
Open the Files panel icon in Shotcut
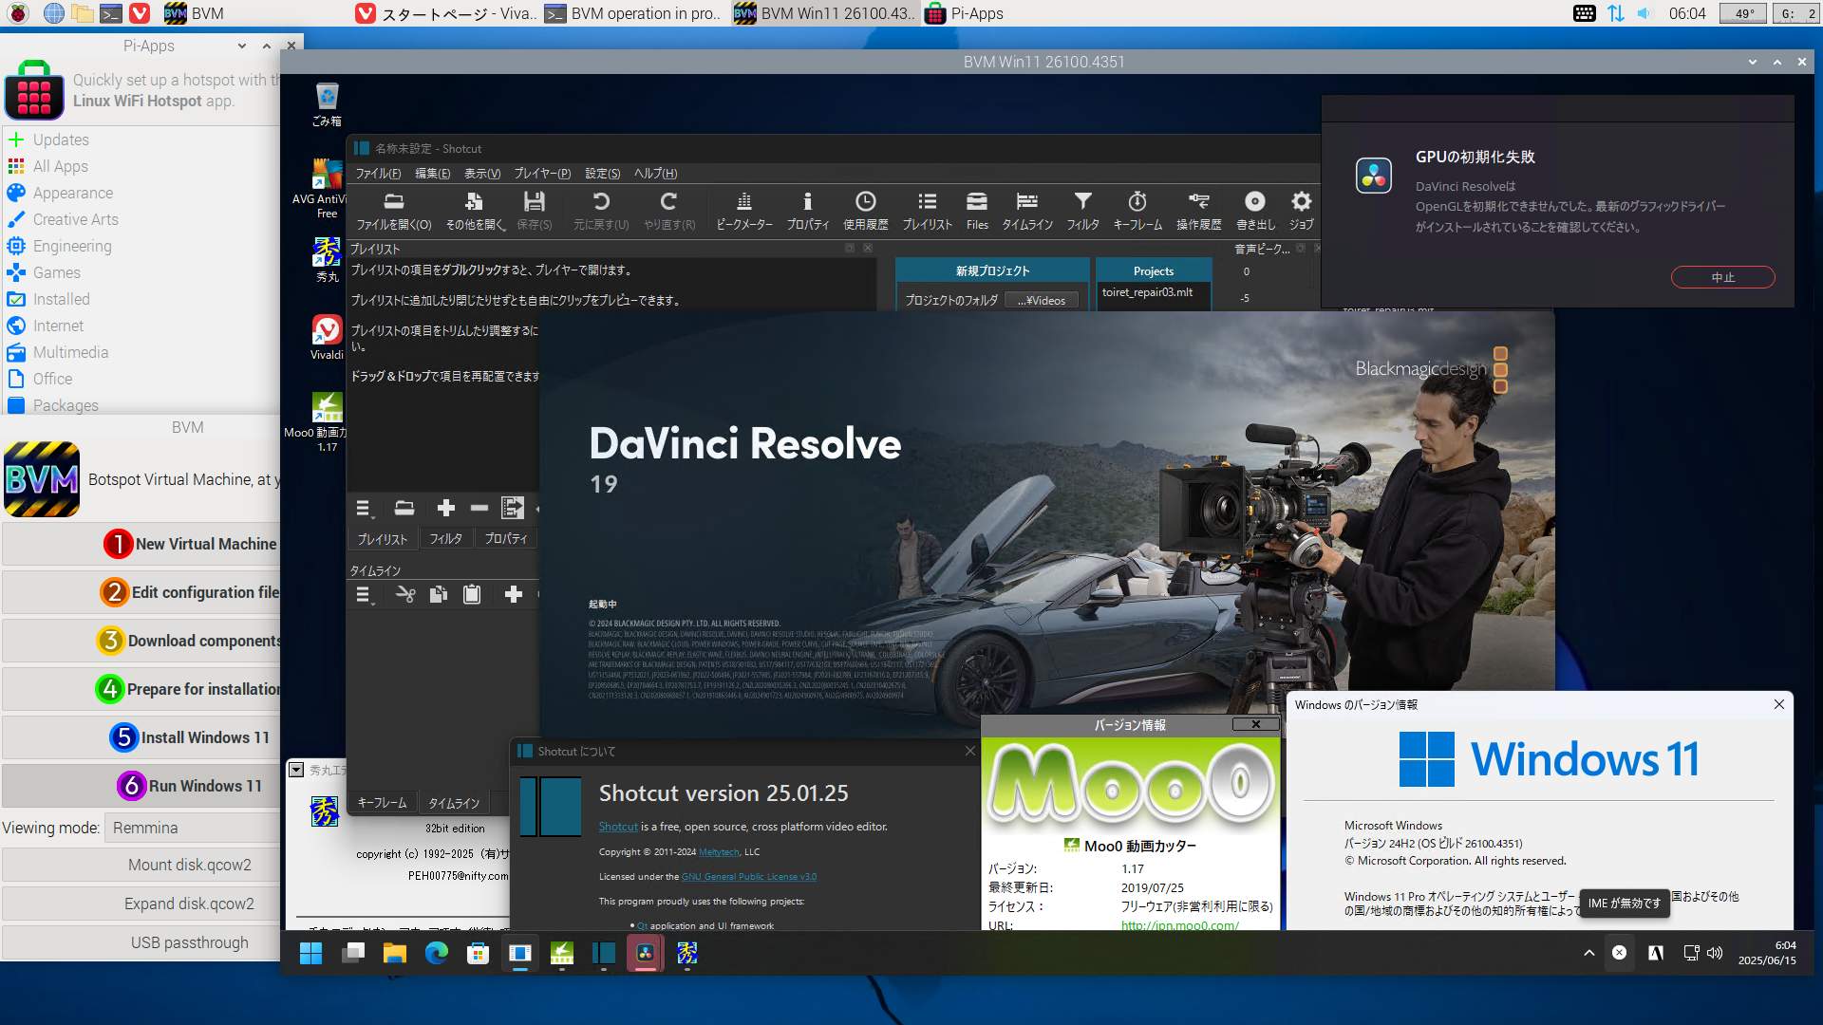(977, 211)
